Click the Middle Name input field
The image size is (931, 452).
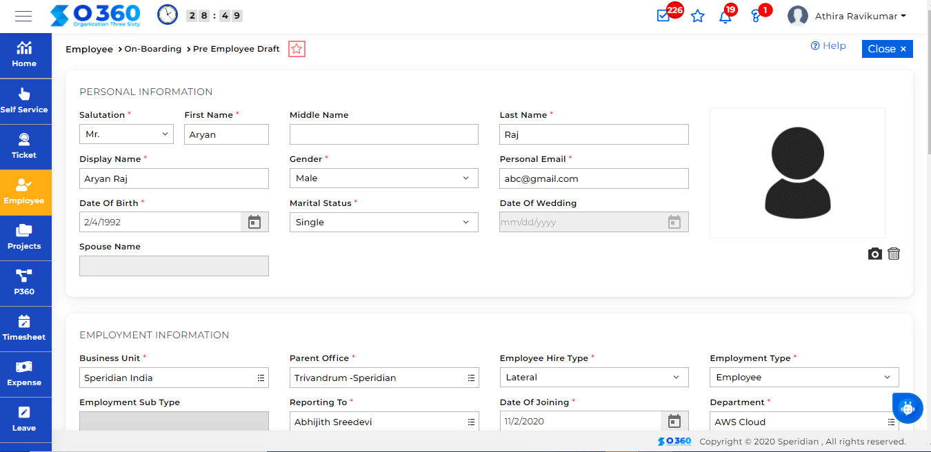383,134
